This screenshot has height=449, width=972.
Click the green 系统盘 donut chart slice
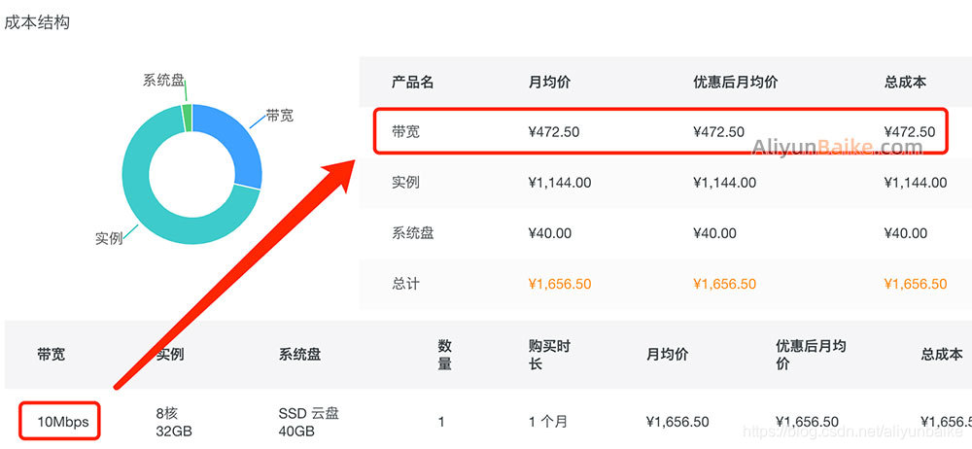pos(187,118)
